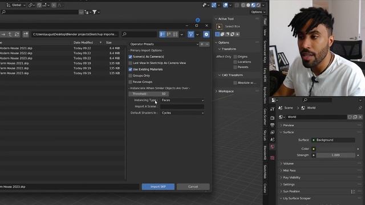Sort files by Date Modified header
This screenshot has height=205, width=365.
point(83,43)
